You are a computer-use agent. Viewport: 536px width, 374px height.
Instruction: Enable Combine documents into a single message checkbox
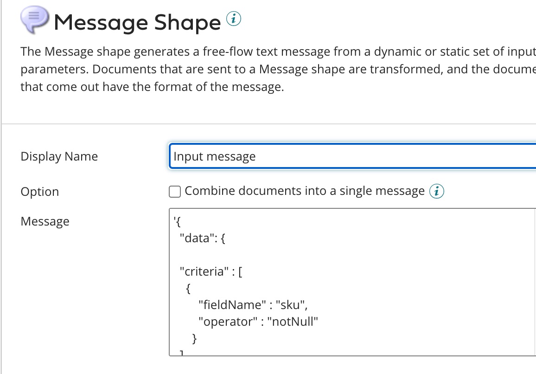click(175, 191)
